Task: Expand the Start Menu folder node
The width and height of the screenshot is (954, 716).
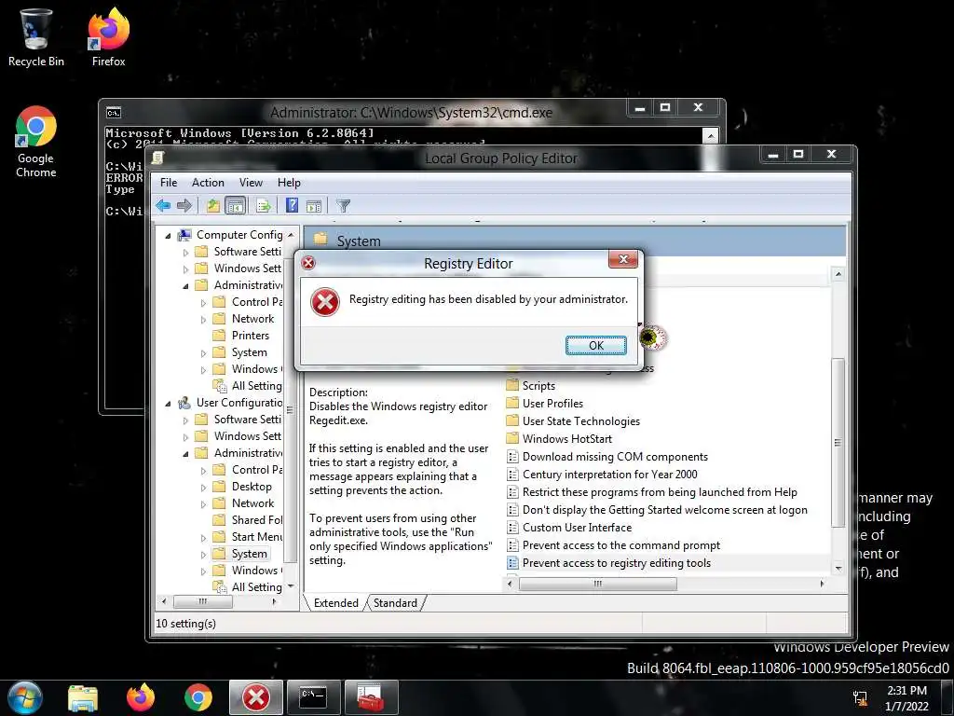Action: [x=203, y=538]
